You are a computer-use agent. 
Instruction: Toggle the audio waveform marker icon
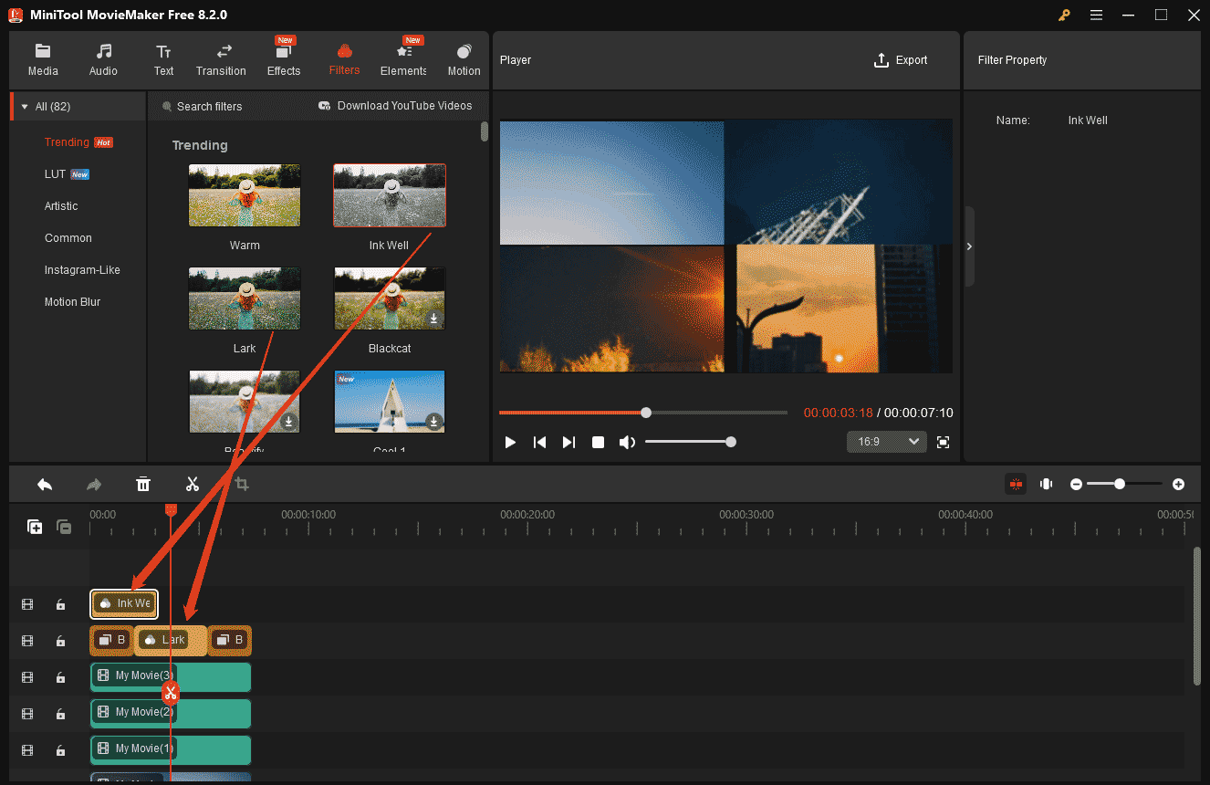[x=1047, y=484]
